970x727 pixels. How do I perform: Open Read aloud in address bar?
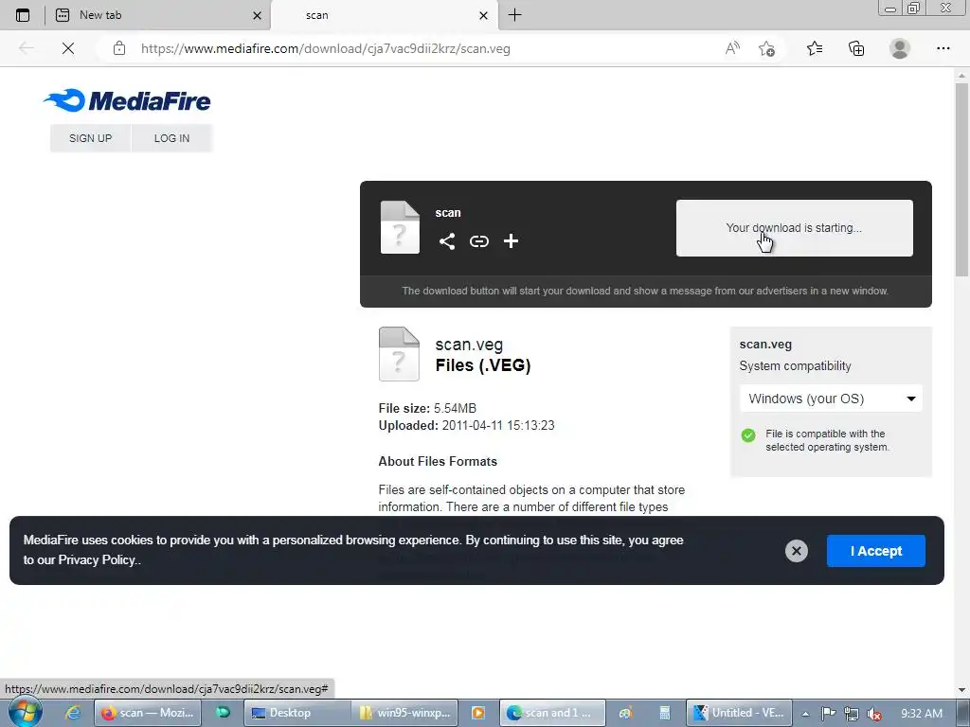pos(732,48)
